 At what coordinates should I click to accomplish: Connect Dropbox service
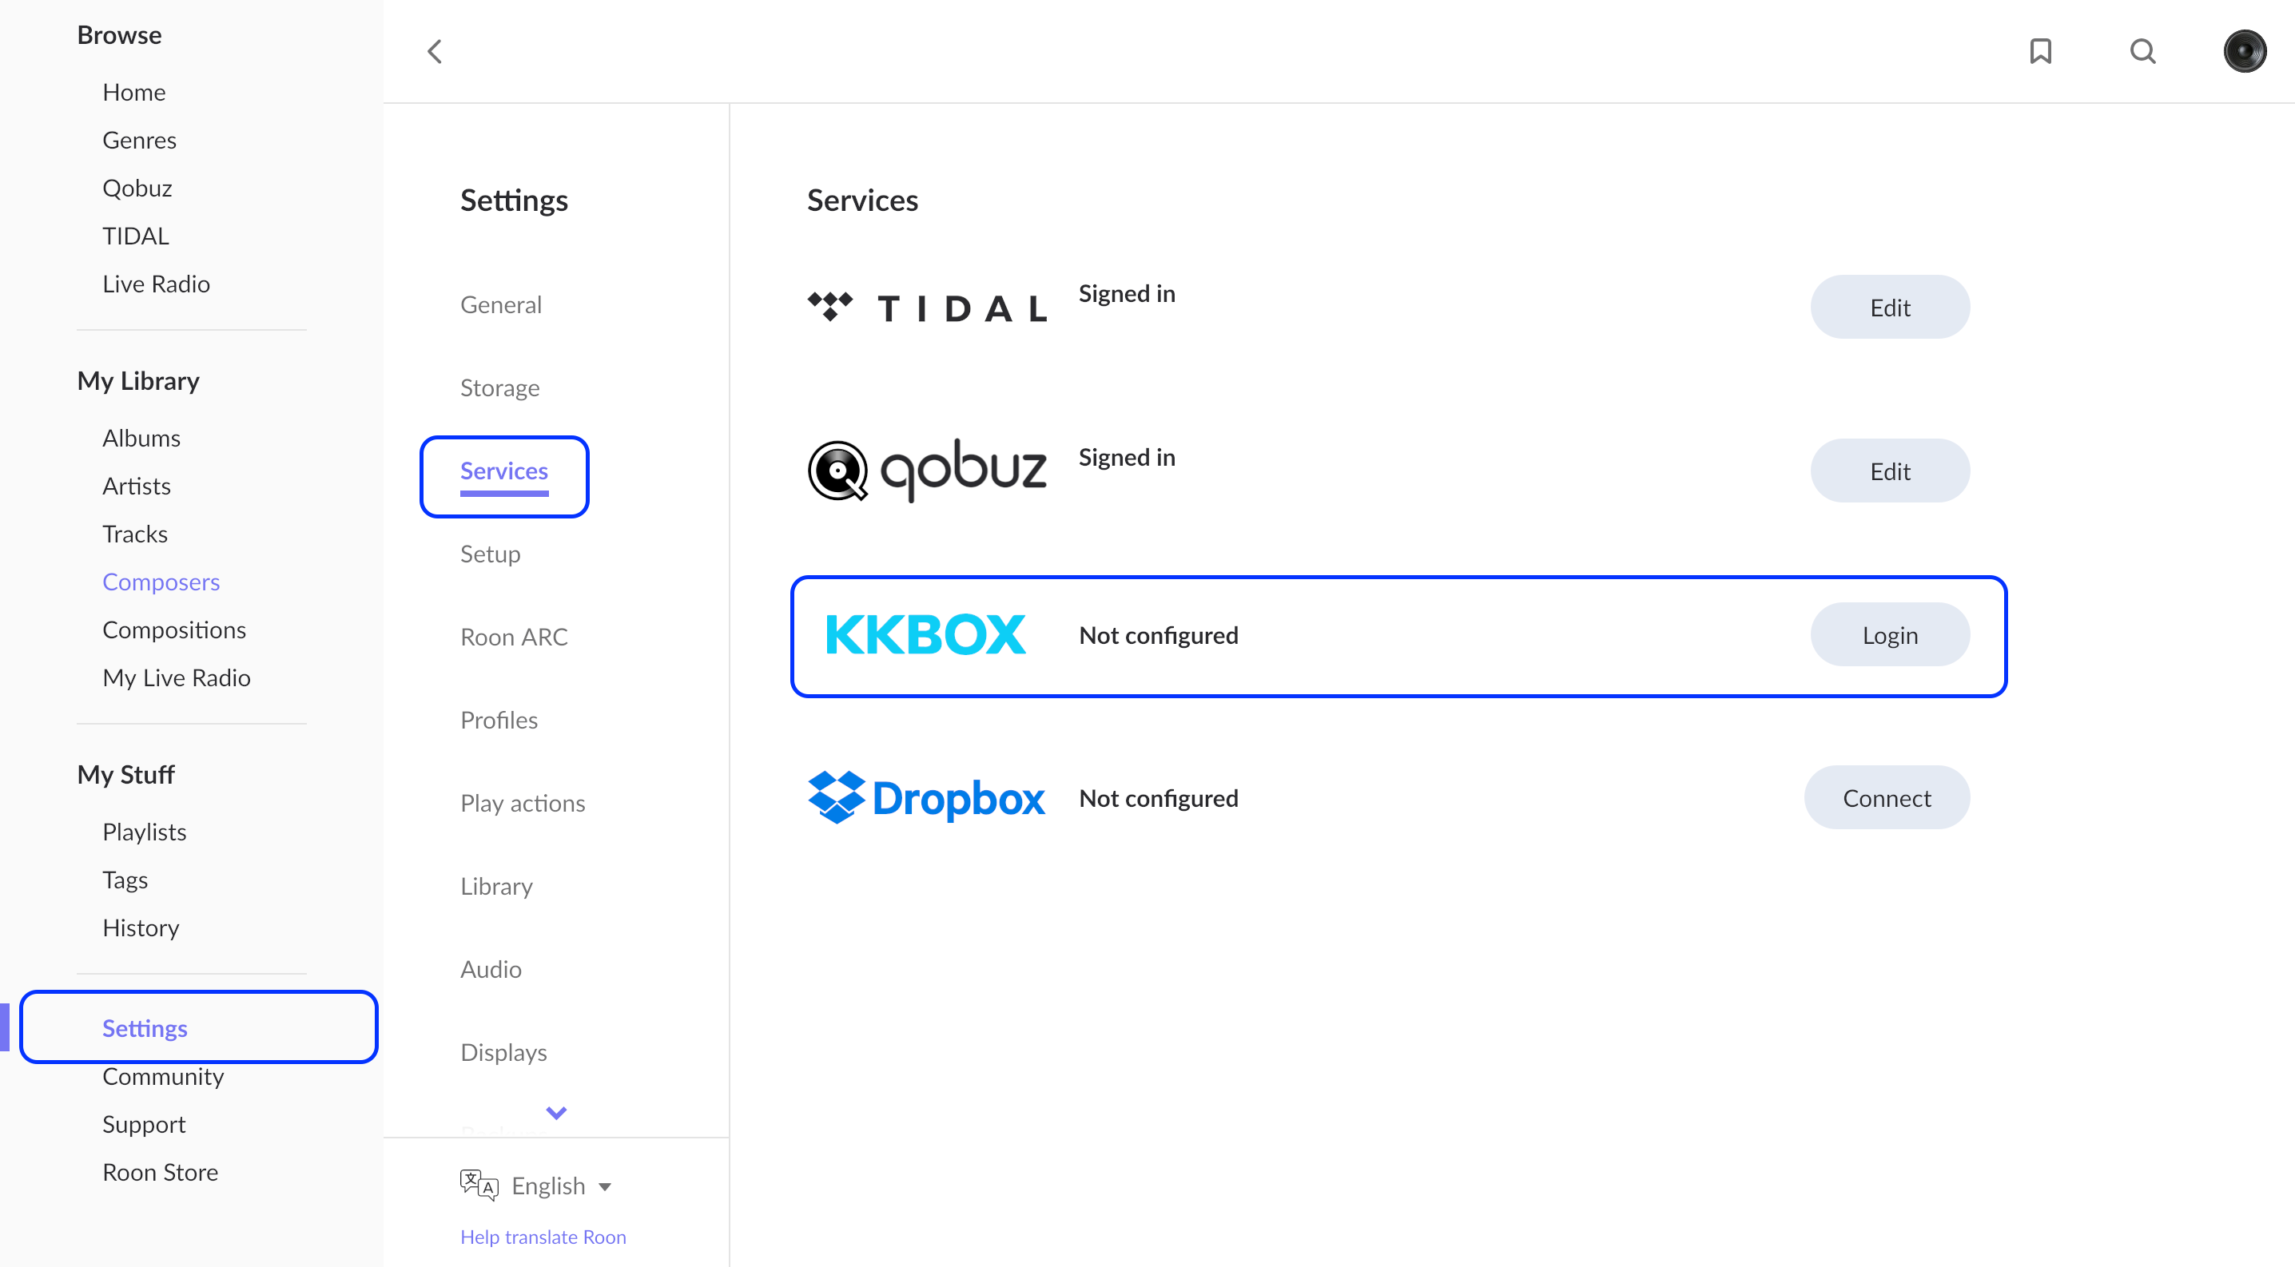tap(1887, 798)
